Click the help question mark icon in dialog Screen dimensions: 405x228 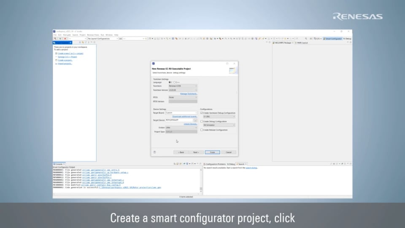click(x=154, y=152)
